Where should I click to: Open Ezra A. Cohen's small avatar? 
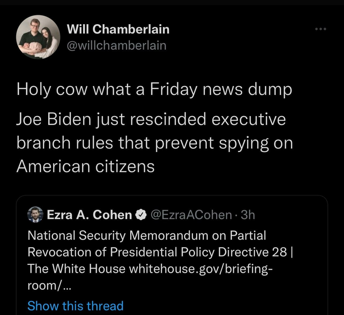pos(35,215)
